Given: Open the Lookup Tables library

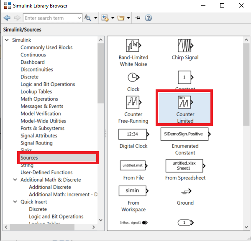Looking at the screenshot, I should [x=36, y=91].
